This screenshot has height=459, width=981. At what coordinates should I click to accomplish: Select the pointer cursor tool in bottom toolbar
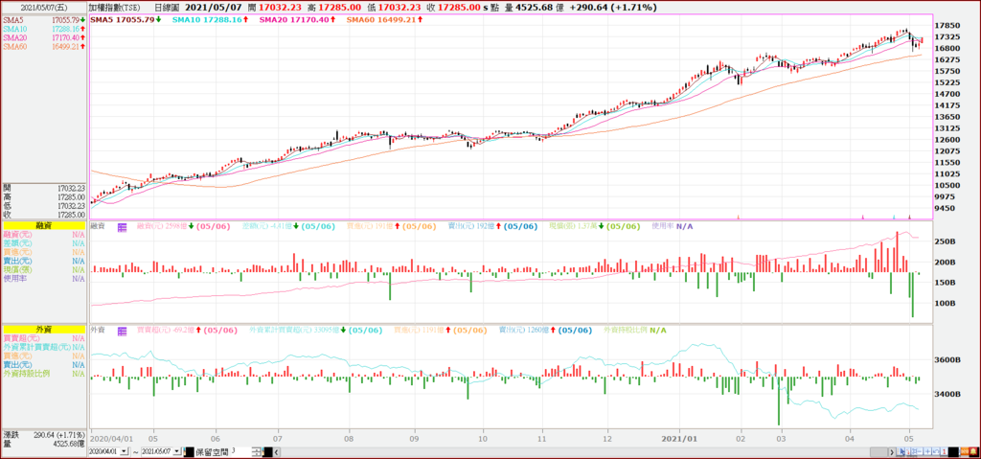(902, 451)
